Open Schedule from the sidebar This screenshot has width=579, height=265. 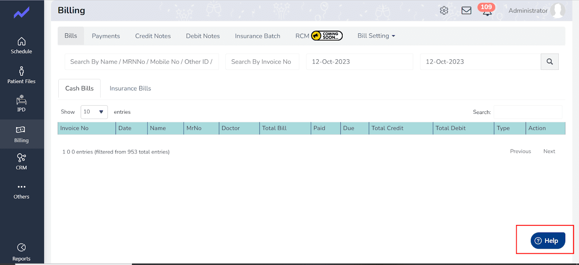point(21,46)
